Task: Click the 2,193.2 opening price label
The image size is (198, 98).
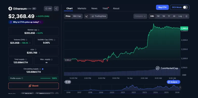Action: click(x=68, y=60)
